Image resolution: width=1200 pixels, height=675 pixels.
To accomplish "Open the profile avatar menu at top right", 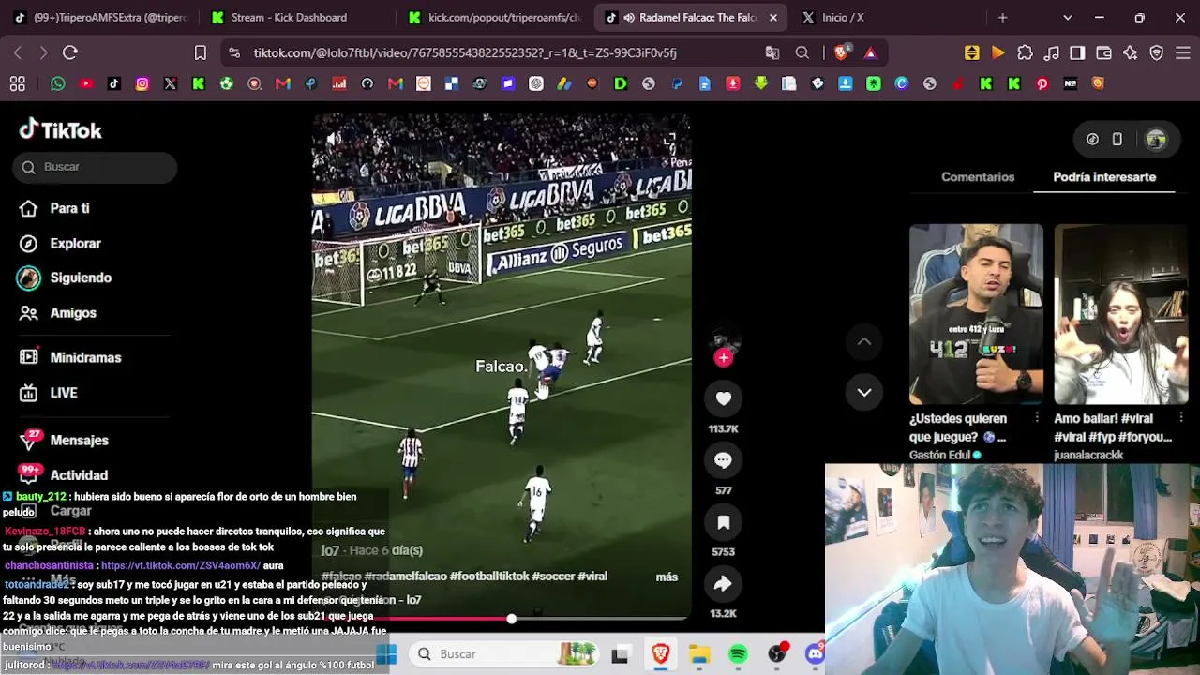I will pos(1156,140).
